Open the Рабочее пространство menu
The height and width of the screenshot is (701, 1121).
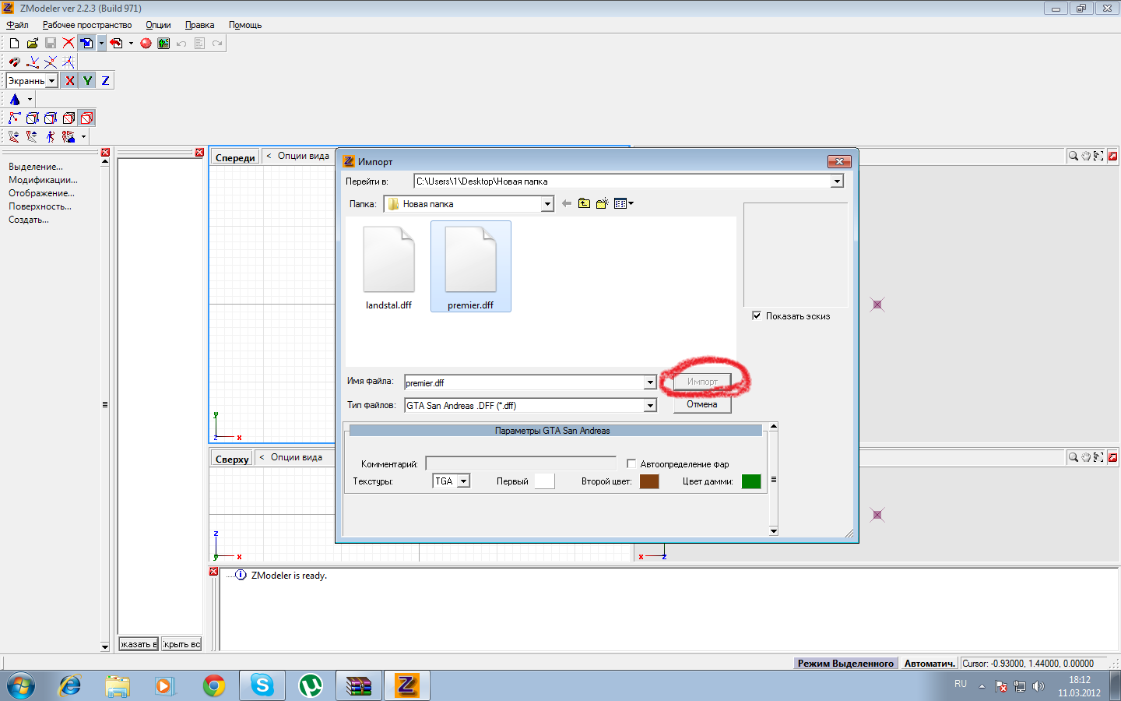[x=87, y=25]
